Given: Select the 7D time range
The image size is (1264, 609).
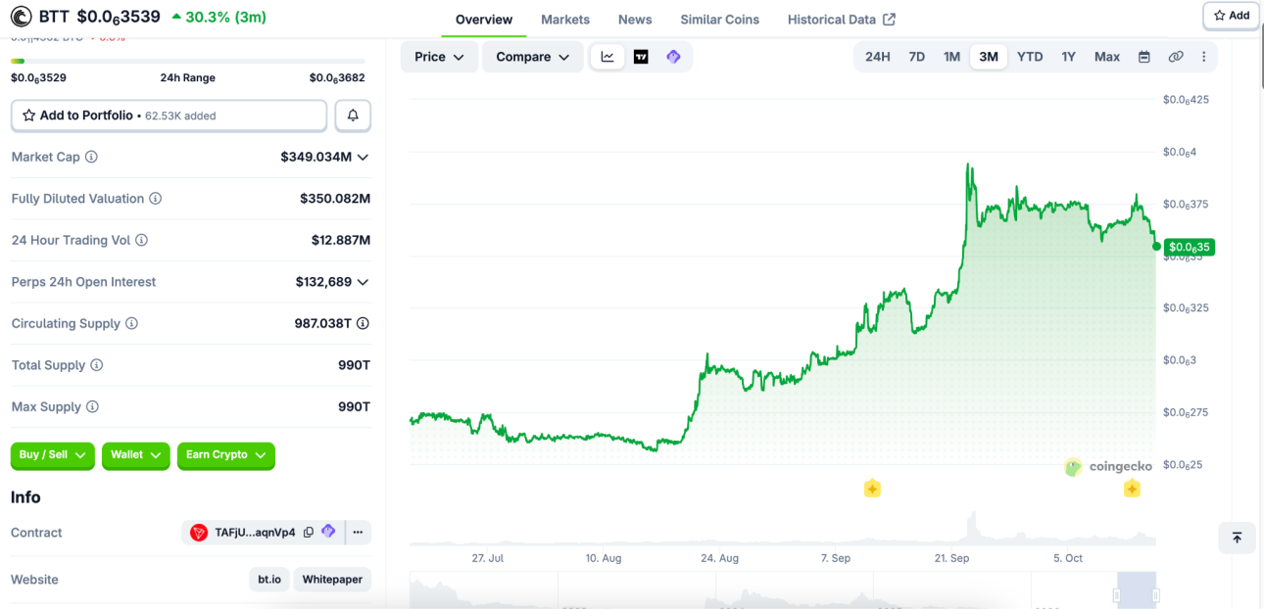Looking at the screenshot, I should pos(917,57).
